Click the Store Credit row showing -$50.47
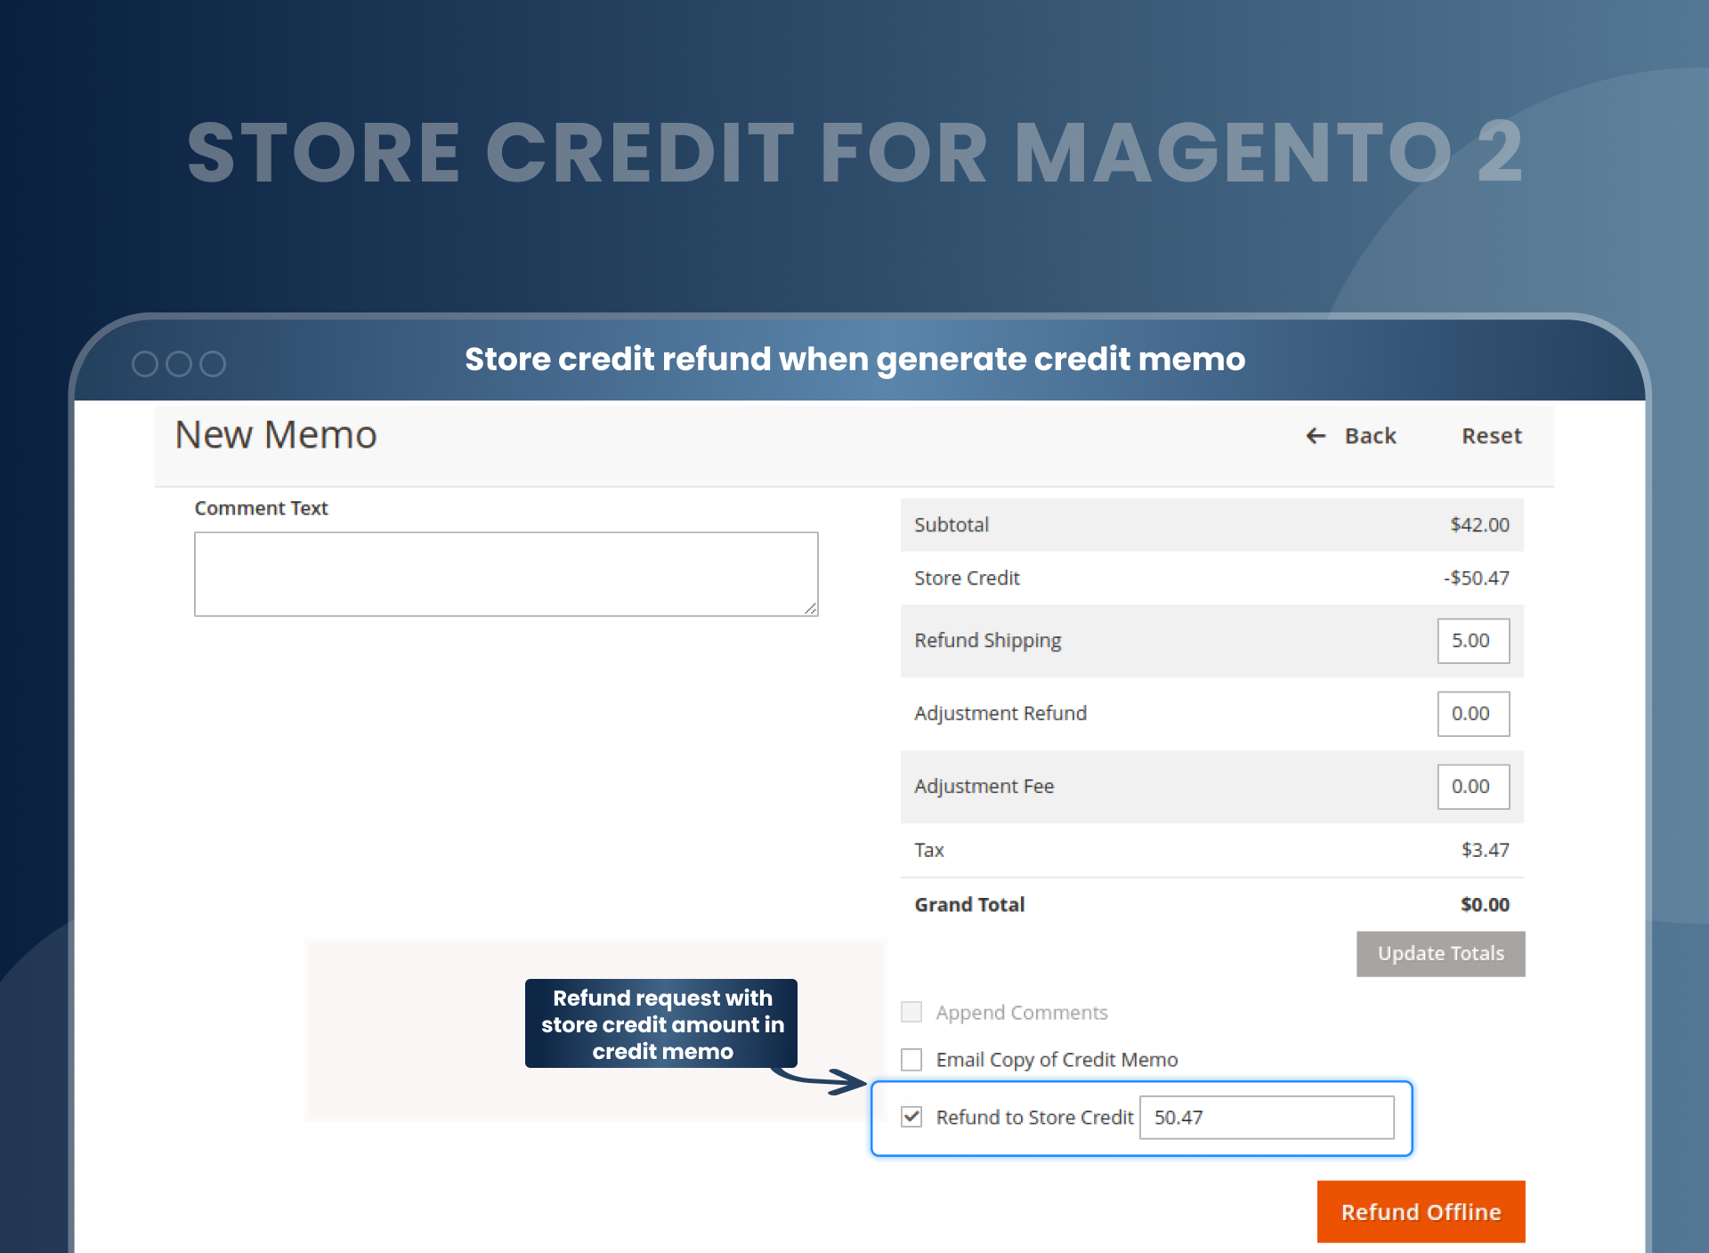 [x=1211, y=578]
